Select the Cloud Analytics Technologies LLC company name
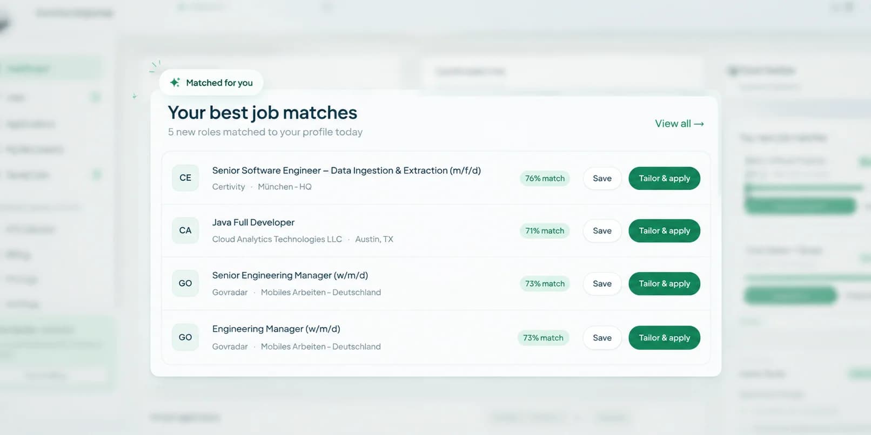 [277, 239]
